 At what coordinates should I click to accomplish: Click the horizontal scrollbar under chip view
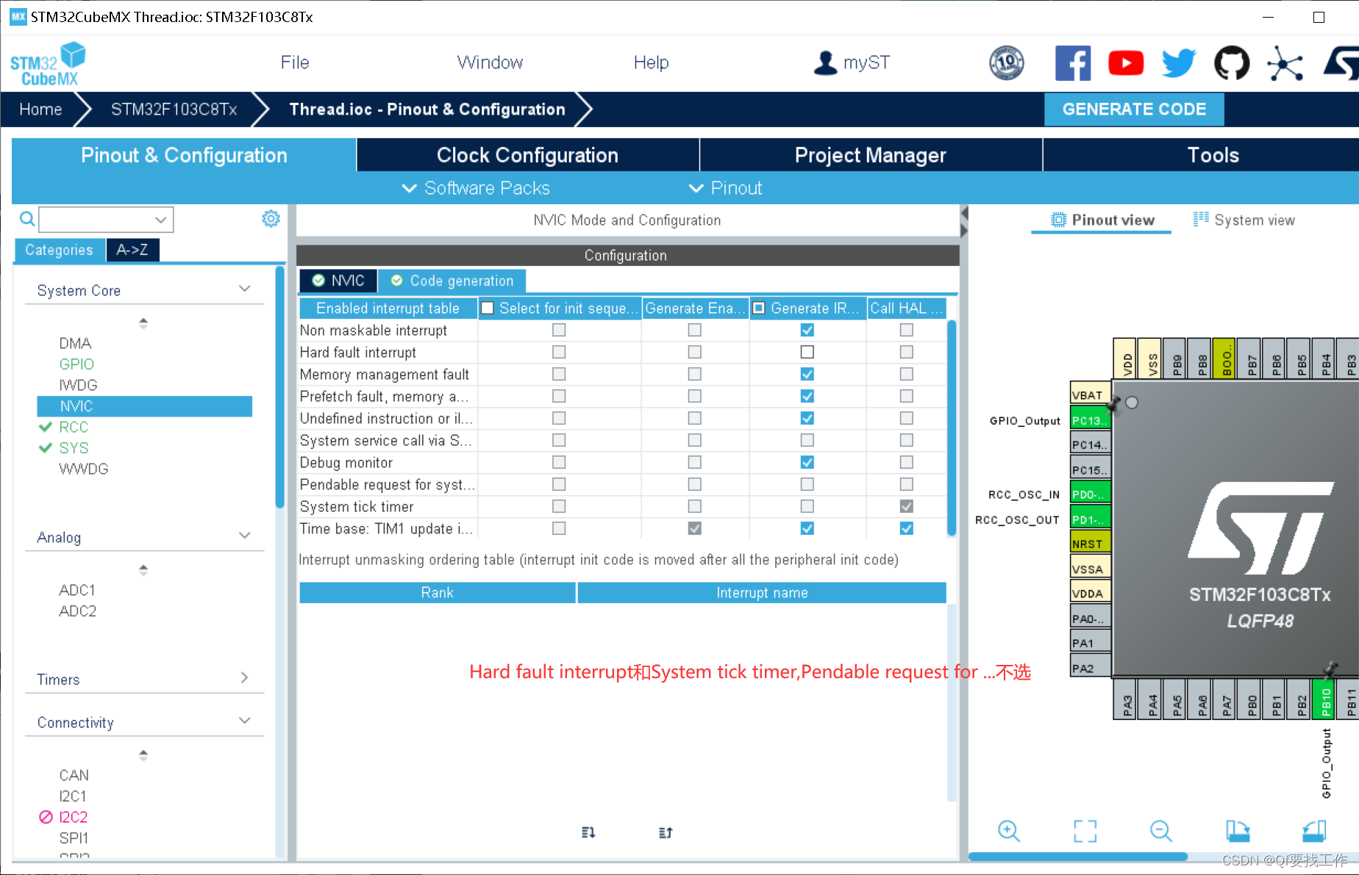(x=1077, y=857)
